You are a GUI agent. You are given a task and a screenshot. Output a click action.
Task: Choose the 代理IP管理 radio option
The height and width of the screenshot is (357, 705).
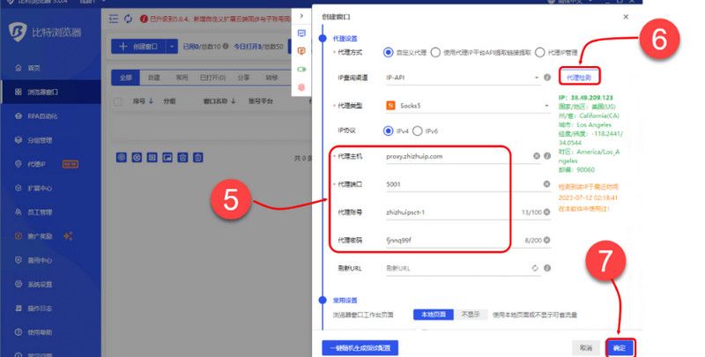540,53
